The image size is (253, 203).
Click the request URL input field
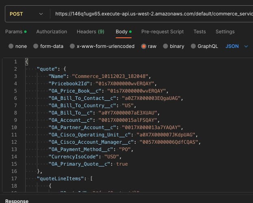(x=154, y=14)
